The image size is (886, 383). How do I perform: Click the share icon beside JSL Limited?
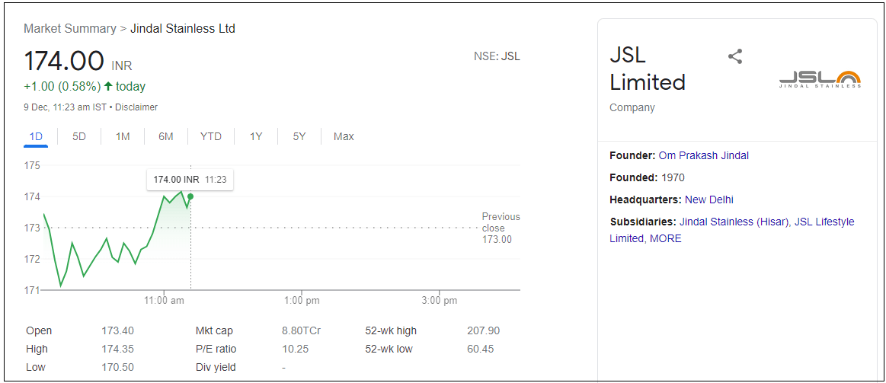click(734, 56)
